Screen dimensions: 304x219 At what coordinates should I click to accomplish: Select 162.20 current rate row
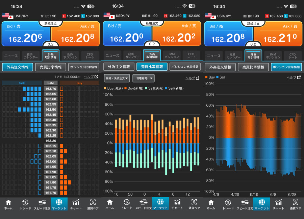tap(51, 141)
